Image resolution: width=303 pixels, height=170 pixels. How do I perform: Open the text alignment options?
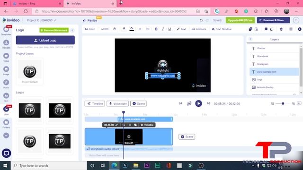140,29
